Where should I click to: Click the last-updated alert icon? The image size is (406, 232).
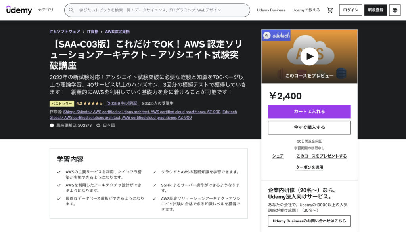click(52, 125)
